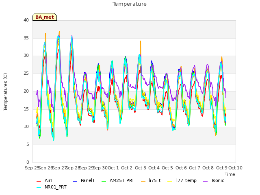The height and width of the screenshot is (195, 260).
Task: Click the Oct 5 x-axis tick label
Action: tap(167, 168)
